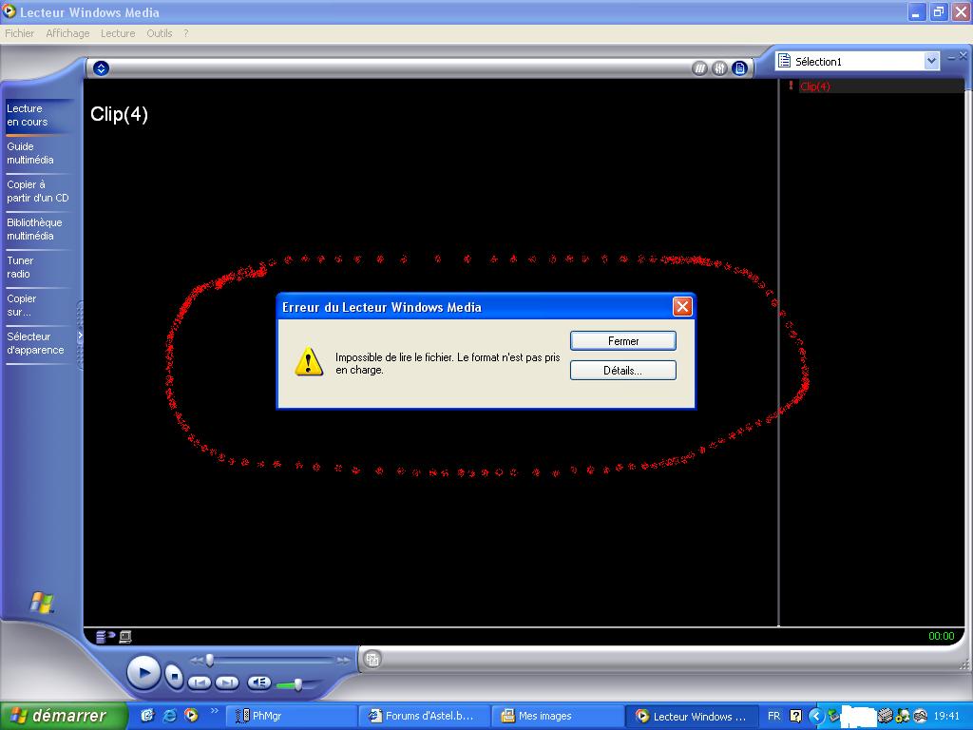Open Détails... for the error

[622, 371]
